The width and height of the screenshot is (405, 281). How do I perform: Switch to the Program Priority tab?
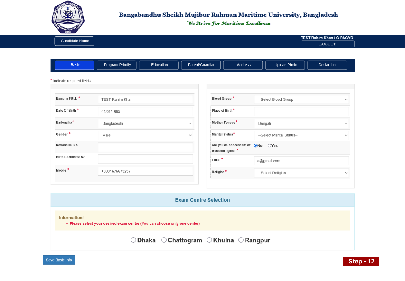[117, 65]
